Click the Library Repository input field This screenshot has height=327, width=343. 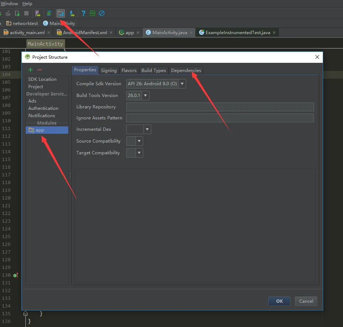click(220, 107)
